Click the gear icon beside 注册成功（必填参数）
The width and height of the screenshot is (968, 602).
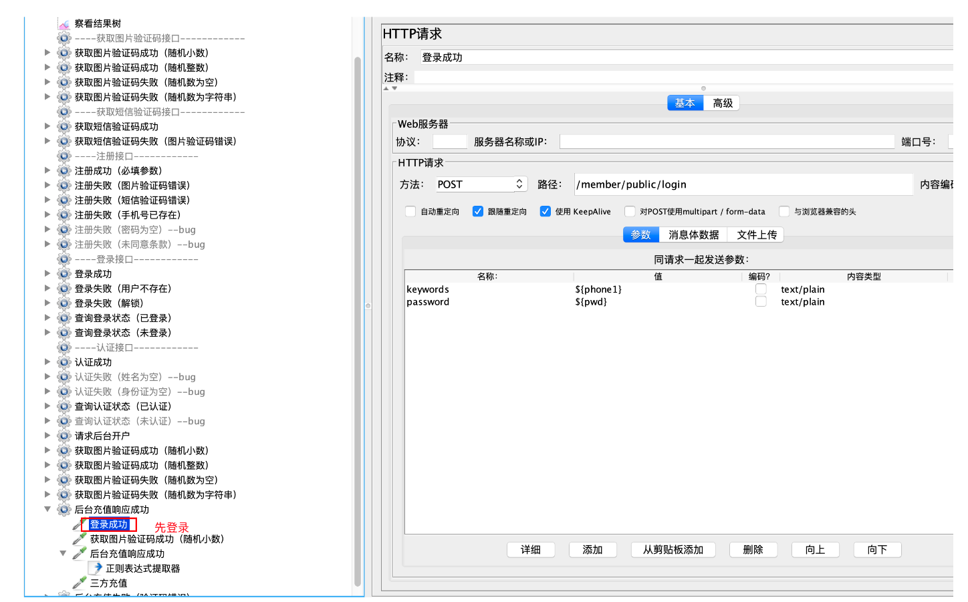[64, 170]
